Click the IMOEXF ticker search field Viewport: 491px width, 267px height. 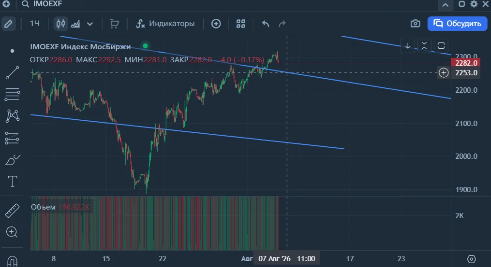coord(47,4)
